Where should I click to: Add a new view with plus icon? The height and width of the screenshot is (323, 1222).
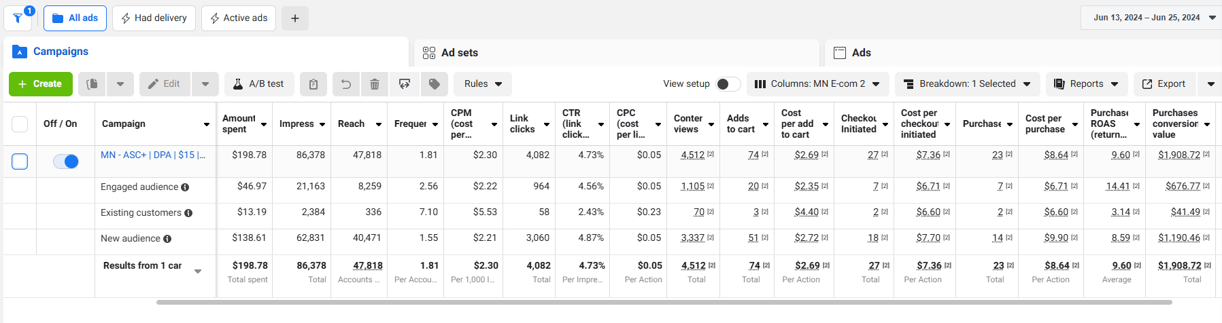pyautogui.click(x=295, y=18)
